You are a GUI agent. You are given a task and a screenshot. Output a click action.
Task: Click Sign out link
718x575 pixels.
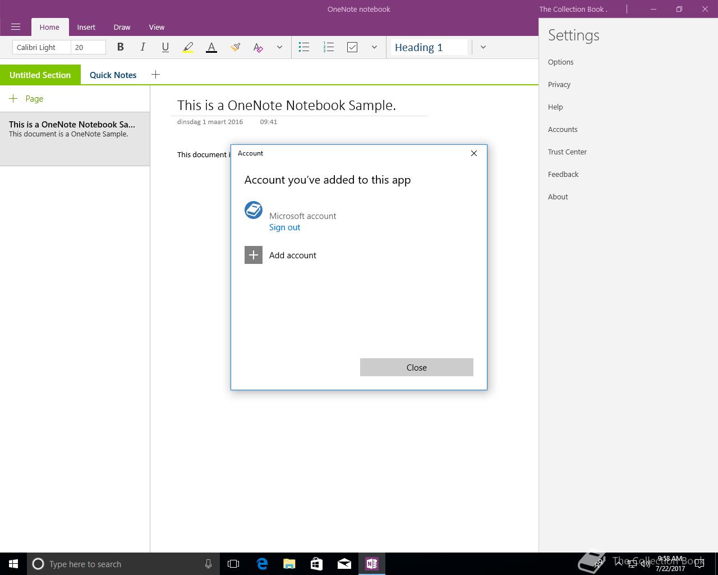point(284,227)
